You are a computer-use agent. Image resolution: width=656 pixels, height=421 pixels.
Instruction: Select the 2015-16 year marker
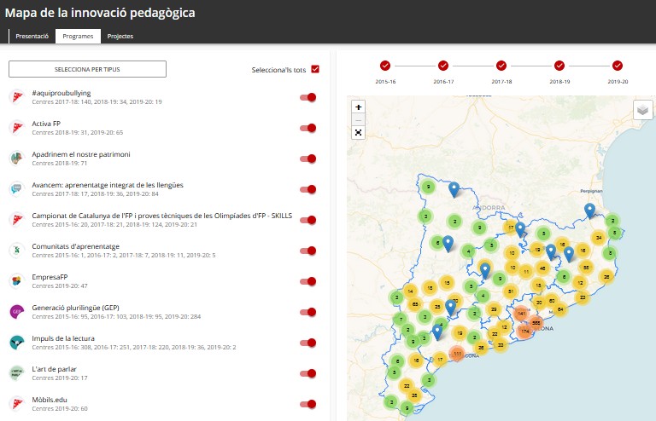(385, 66)
